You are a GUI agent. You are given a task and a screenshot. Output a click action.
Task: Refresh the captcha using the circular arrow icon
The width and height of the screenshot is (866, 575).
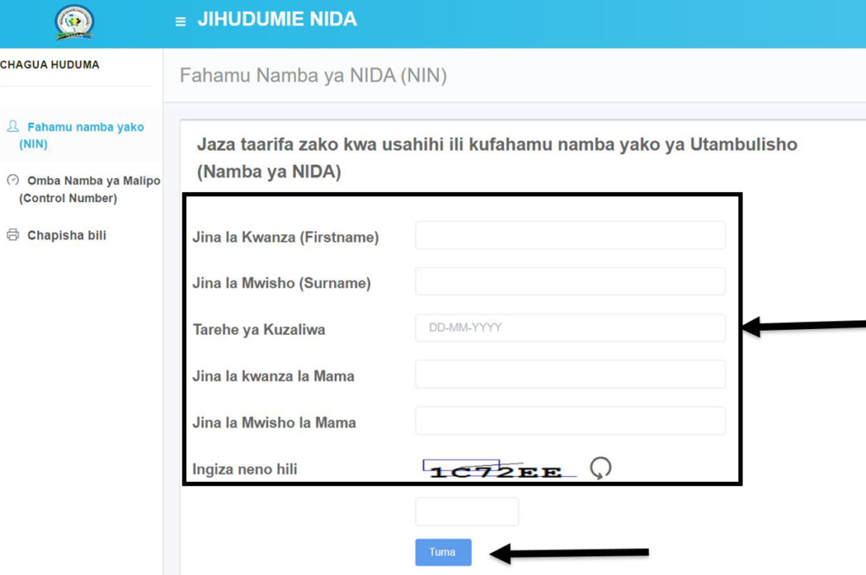click(600, 468)
